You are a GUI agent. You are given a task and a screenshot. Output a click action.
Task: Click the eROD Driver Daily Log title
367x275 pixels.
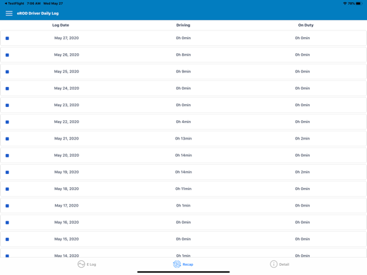[38, 13]
